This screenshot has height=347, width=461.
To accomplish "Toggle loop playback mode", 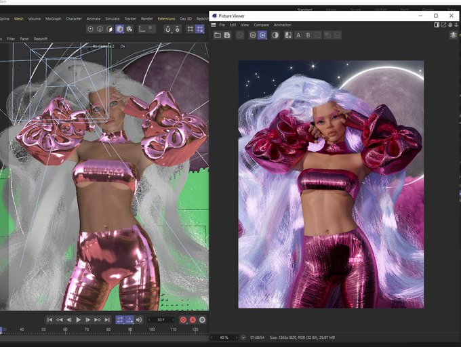I will (x=120, y=320).
